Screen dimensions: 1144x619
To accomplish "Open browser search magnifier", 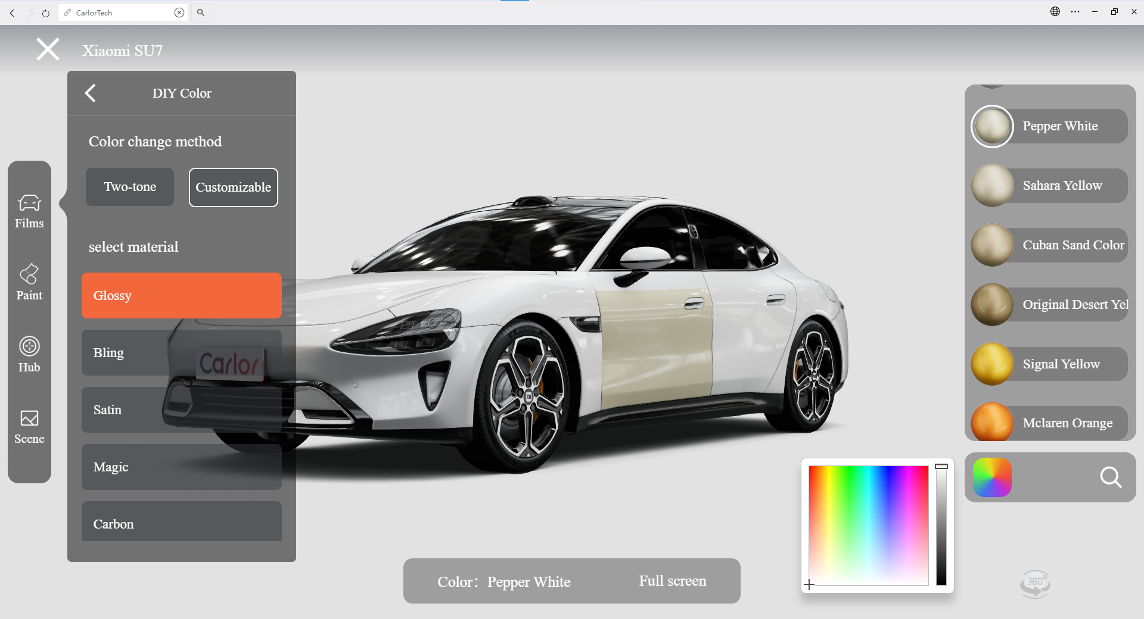I will click(201, 12).
